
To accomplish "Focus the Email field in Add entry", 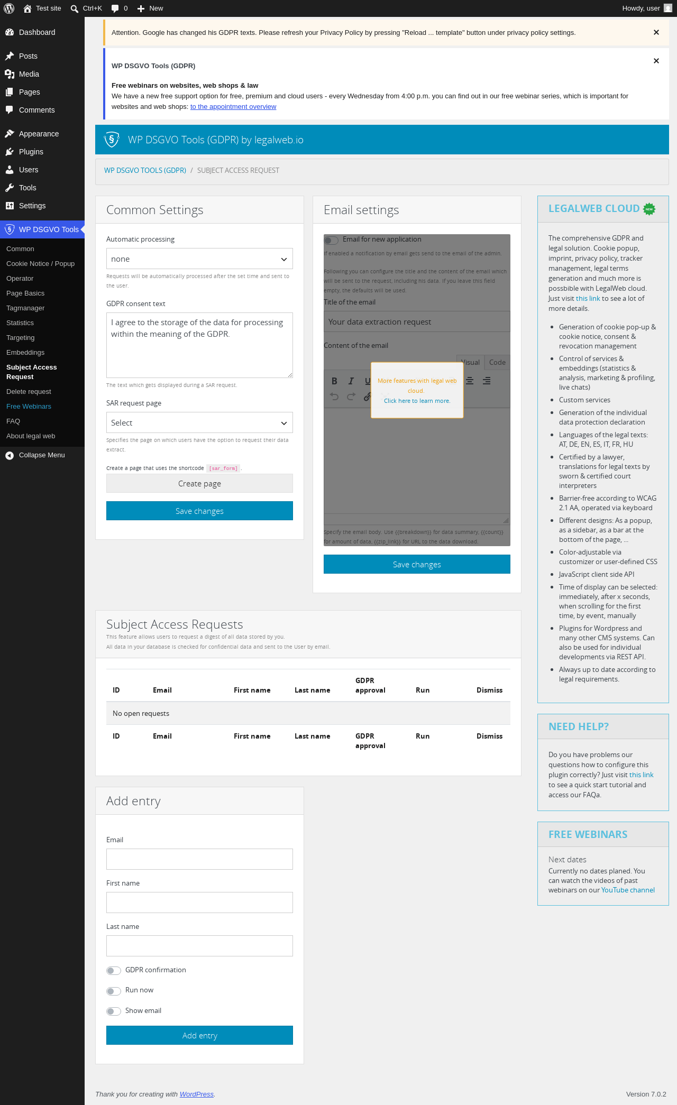I will pyautogui.click(x=199, y=859).
